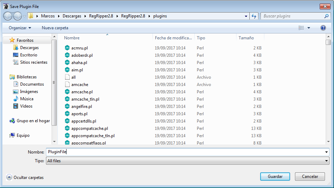334x188 pixels.
Task: Click the help question mark icon
Action: click(x=323, y=28)
